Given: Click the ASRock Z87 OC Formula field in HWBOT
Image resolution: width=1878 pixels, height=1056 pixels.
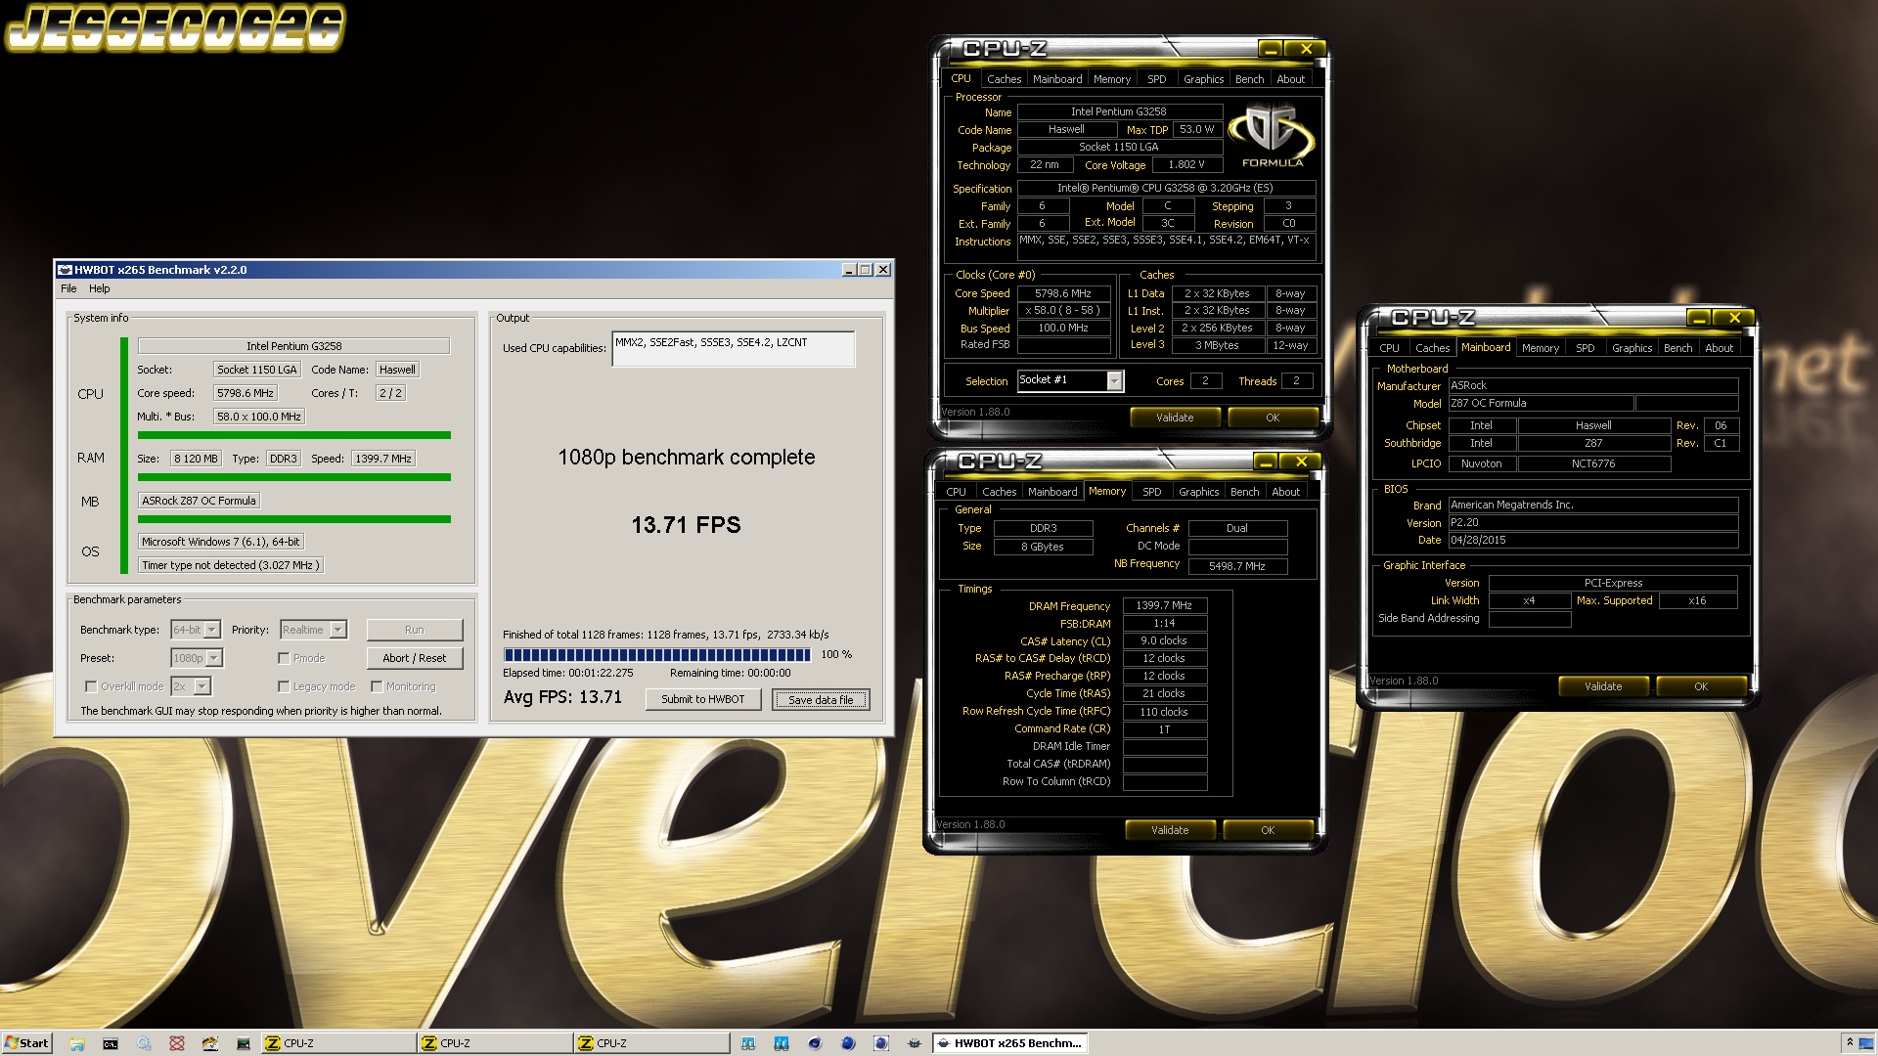Looking at the screenshot, I should tap(199, 501).
